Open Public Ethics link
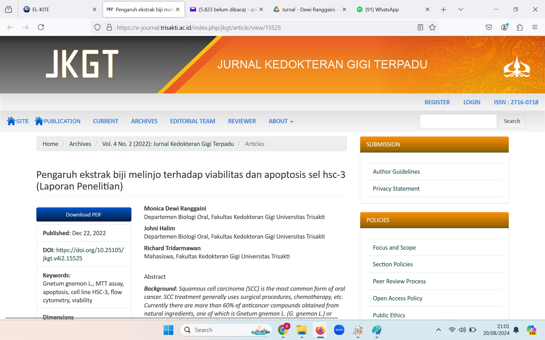Viewport: 545px width, 340px height. coord(389,315)
